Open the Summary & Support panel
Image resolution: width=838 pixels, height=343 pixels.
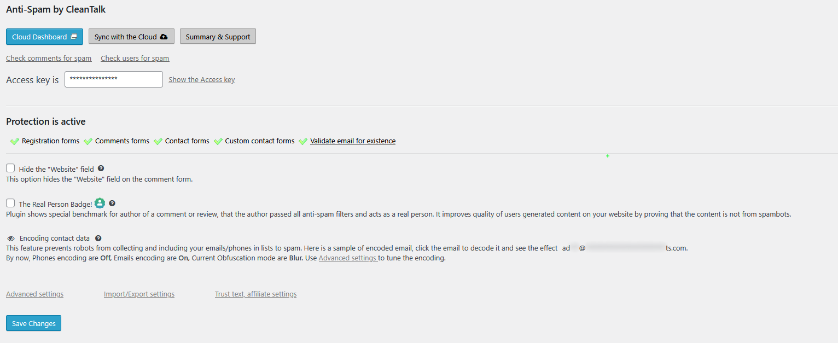pos(218,36)
